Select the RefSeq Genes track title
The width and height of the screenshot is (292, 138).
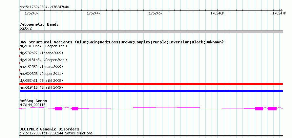click(33, 101)
